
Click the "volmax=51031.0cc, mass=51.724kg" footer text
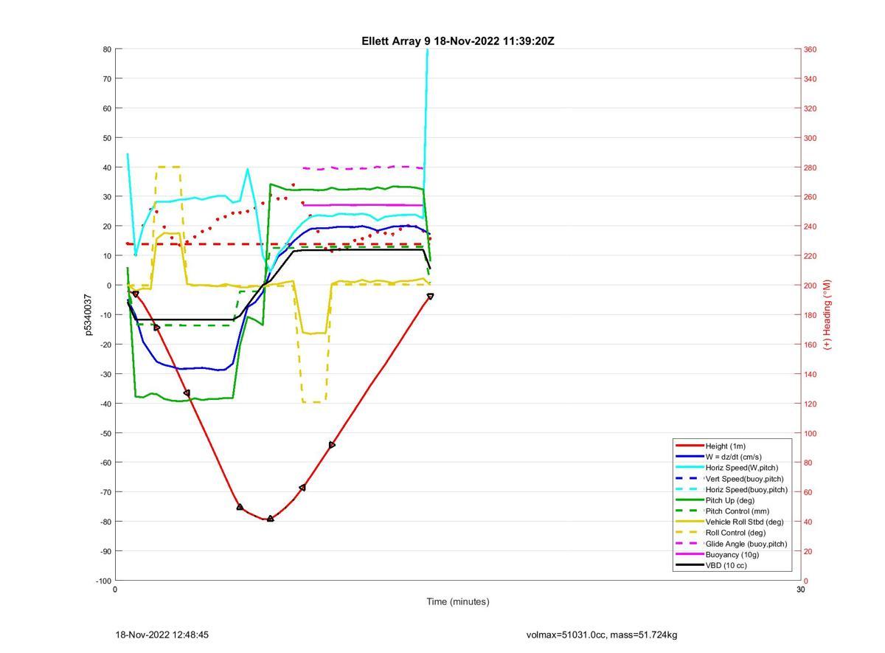[x=602, y=635]
